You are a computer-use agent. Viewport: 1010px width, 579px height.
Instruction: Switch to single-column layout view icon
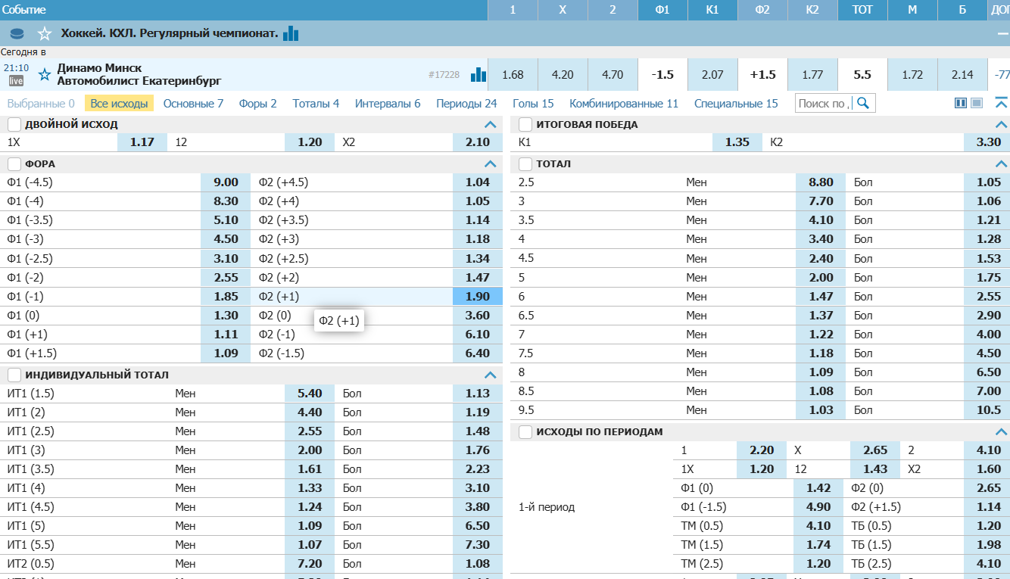tap(977, 103)
